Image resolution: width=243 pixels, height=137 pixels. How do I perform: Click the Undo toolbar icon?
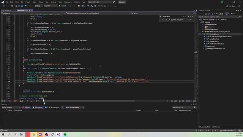point(26,6)
